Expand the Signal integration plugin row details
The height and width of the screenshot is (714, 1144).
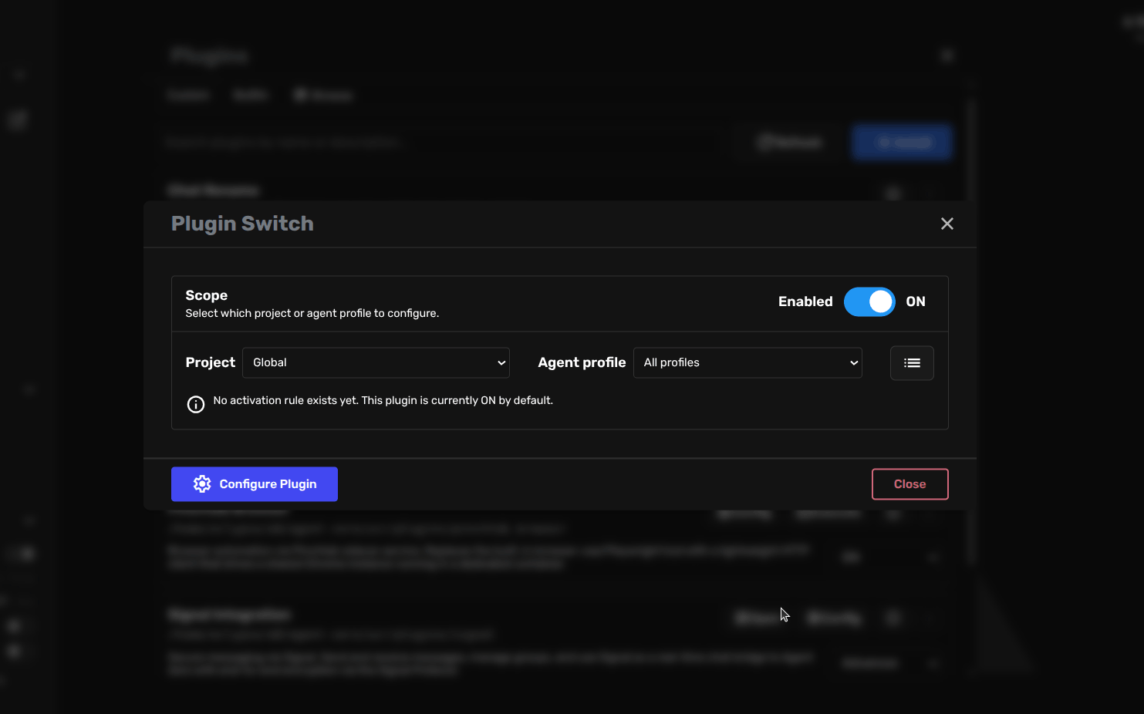(x=933, y=663)
